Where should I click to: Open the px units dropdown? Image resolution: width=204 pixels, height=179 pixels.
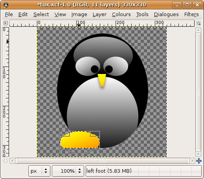(39, 171)
